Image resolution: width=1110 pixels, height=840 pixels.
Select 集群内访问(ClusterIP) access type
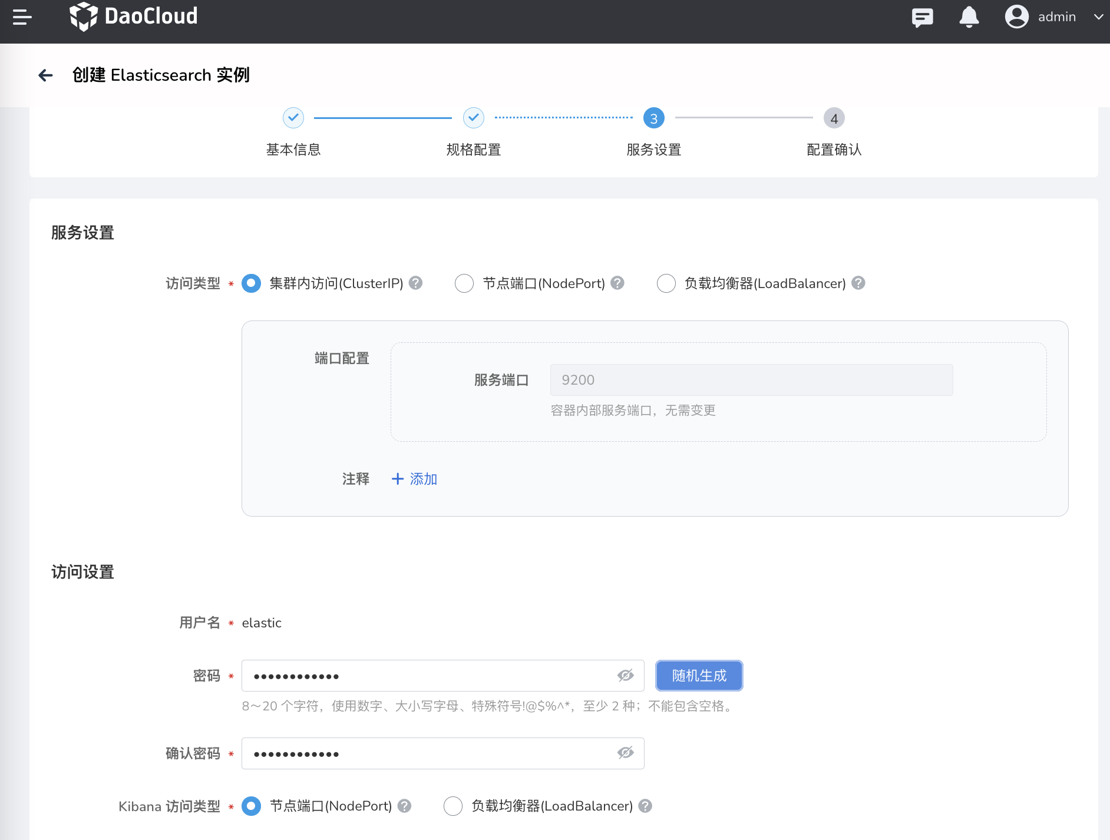click(252, 283)
